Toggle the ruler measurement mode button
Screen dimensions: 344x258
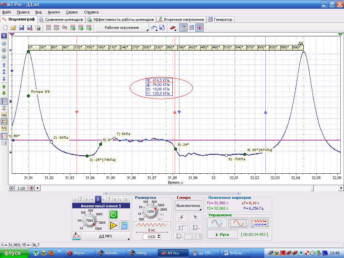pos(183,28)
